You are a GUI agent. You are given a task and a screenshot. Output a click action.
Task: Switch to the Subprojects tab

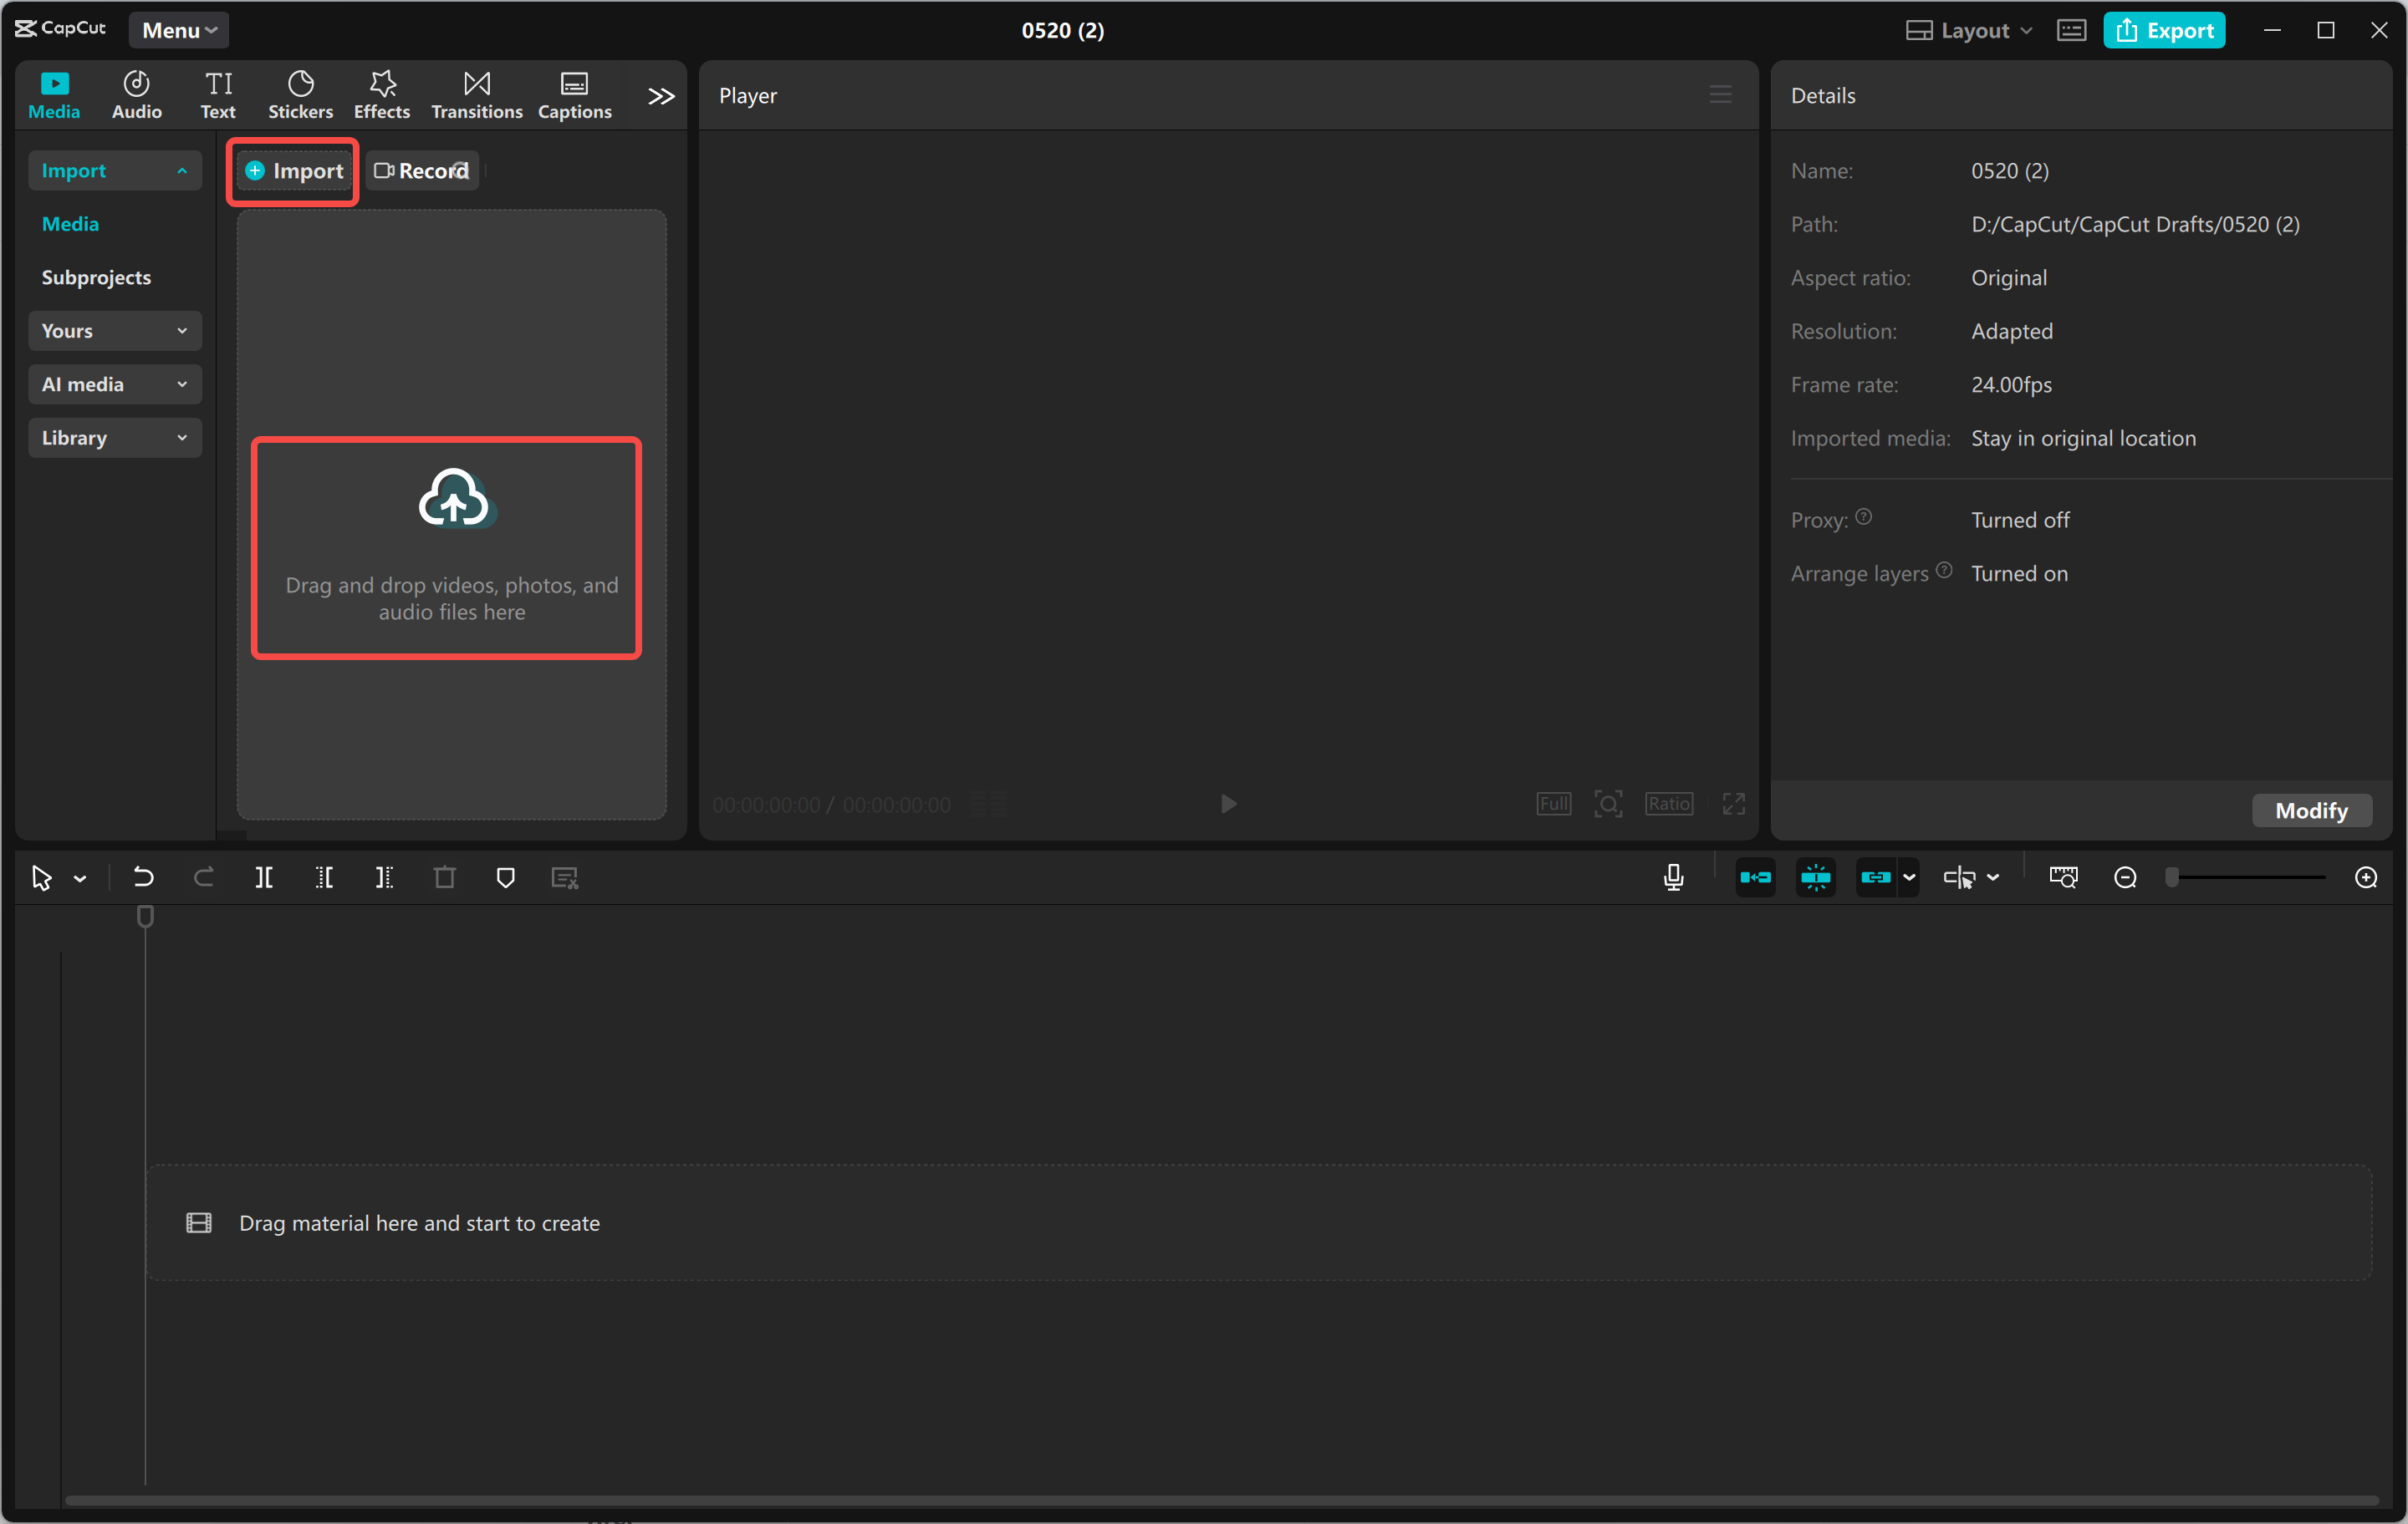(96, 277)
